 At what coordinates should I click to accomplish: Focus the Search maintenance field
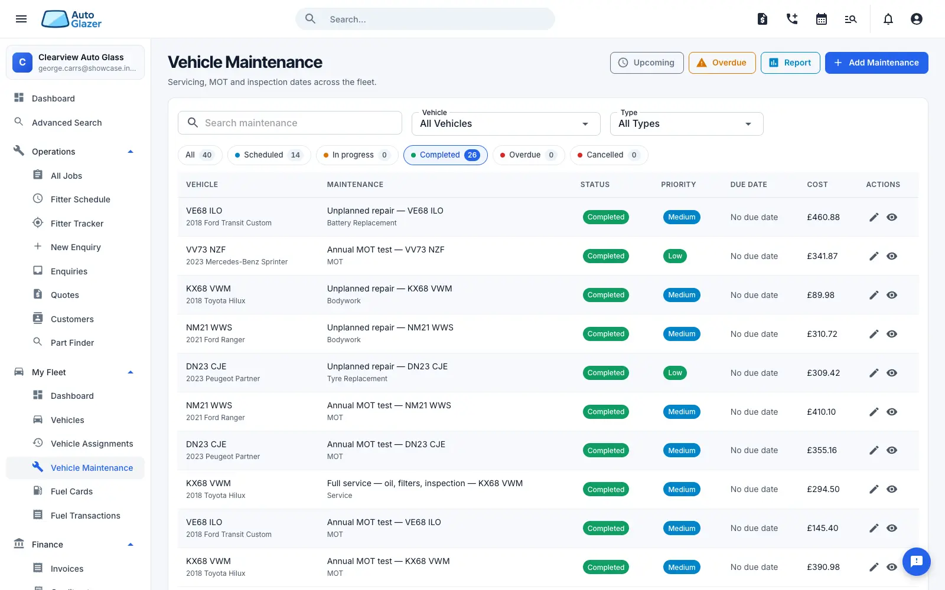290,123
